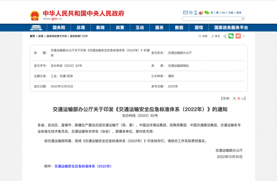Share via green WeChat button
This screenshot has height=181, width=277.
(231, 36)
